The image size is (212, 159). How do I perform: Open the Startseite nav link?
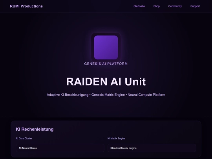[x=139, y=6]
